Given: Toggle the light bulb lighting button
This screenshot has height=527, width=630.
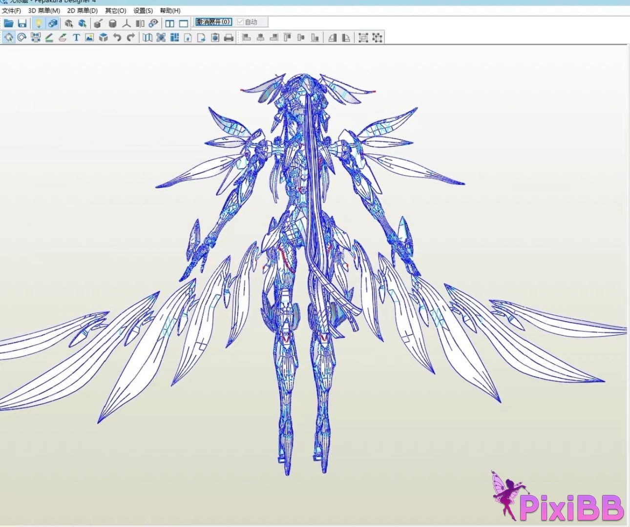Looking at the screenshot, I should click(x=38, y=23).
